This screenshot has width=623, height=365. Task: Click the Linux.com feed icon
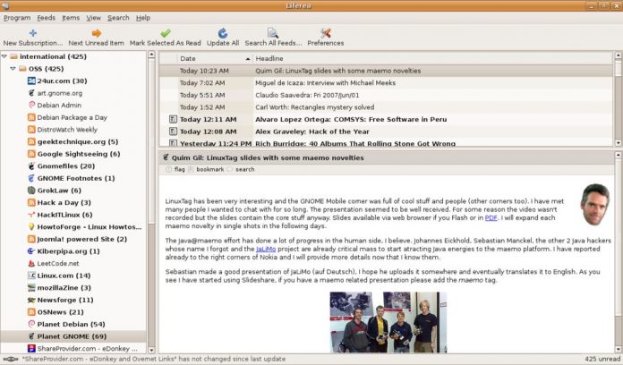click(x=31, y=276)
